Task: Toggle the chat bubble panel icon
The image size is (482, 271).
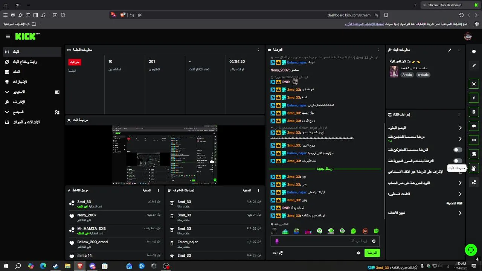Action: tap(474, 126)
